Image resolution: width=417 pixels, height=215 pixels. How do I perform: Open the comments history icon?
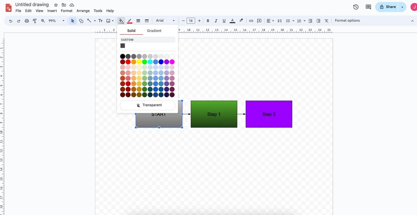(x=368, y=7)
